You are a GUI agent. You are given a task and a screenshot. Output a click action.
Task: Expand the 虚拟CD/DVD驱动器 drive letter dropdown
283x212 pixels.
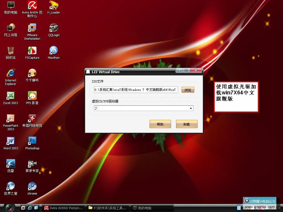coord(191,108)
